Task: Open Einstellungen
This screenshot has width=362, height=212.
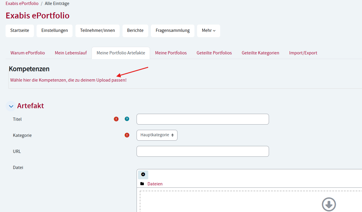Action: click(x=55, y=31)
